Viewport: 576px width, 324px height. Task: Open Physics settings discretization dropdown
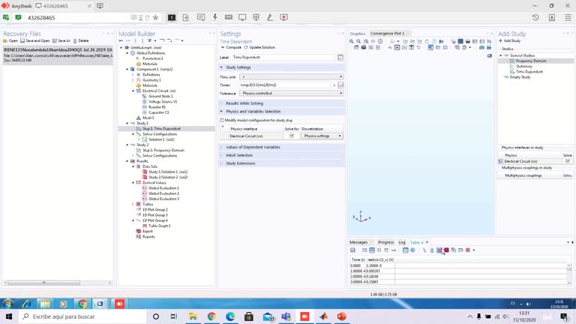coord(322,136)
